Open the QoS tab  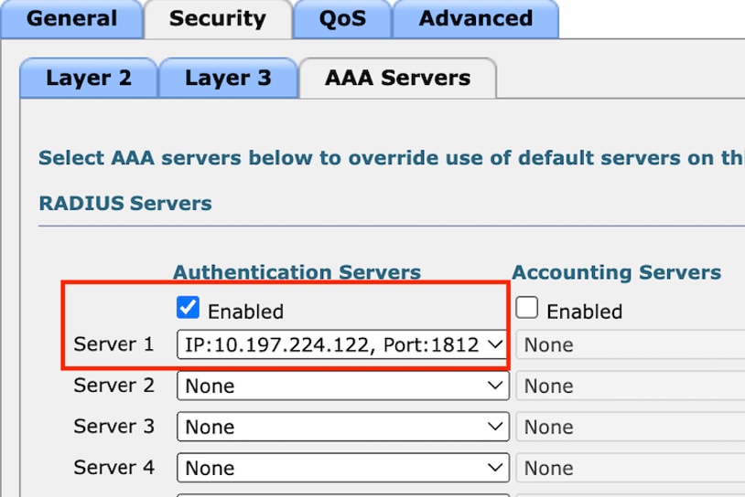pos(342,19)
